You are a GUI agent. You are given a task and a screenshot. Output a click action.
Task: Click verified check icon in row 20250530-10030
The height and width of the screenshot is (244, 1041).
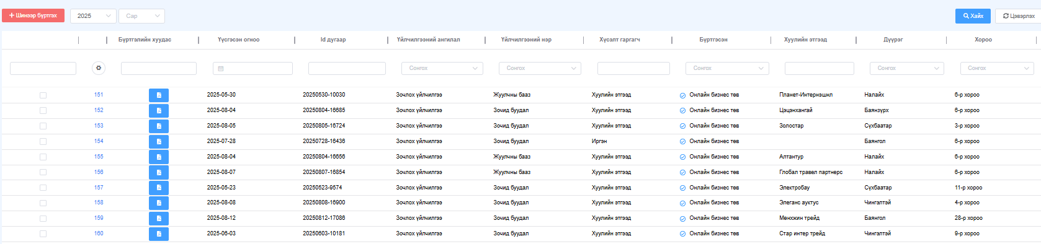(x=682, y=95)
